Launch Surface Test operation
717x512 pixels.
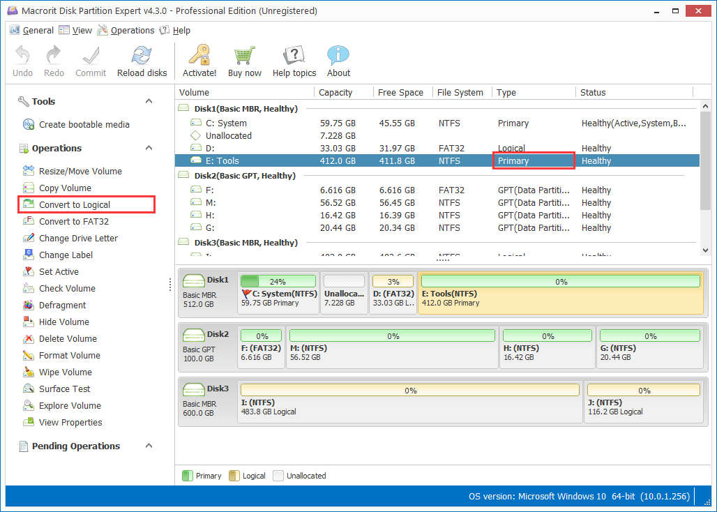[x=56, y=389]
